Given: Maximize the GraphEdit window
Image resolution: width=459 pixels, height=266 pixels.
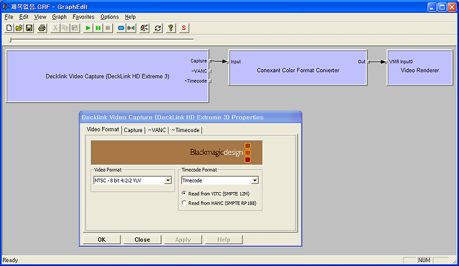Looking at the screenshot, I should [x=442, y=7].
